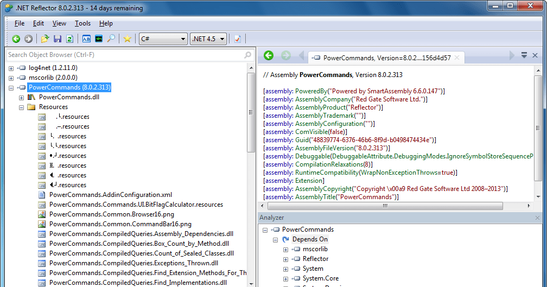Select PowerCommands.AddinConfiguration.xml in the tree
547x287 pixels.
point(111,195)
